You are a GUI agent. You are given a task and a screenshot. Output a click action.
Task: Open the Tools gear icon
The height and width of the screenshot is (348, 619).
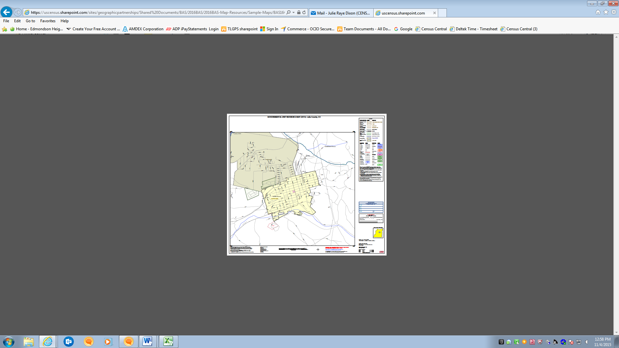(x=614, y=12)
